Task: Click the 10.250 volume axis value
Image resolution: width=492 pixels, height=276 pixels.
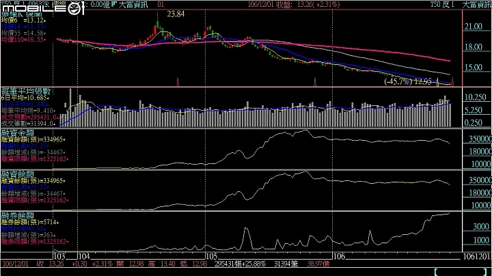Action: (475, 98)
